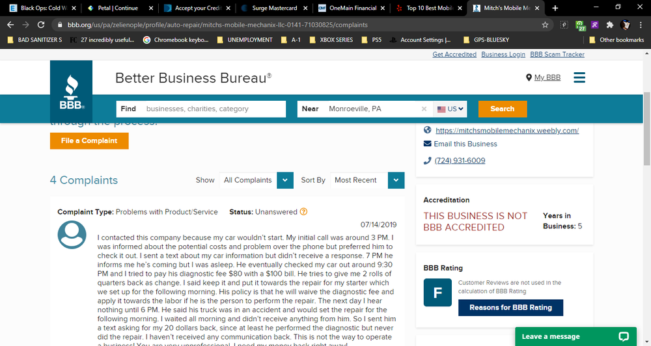Click Email this Business link
The height and width of the screenshot is (346, 651).
[x=465, y=144]
